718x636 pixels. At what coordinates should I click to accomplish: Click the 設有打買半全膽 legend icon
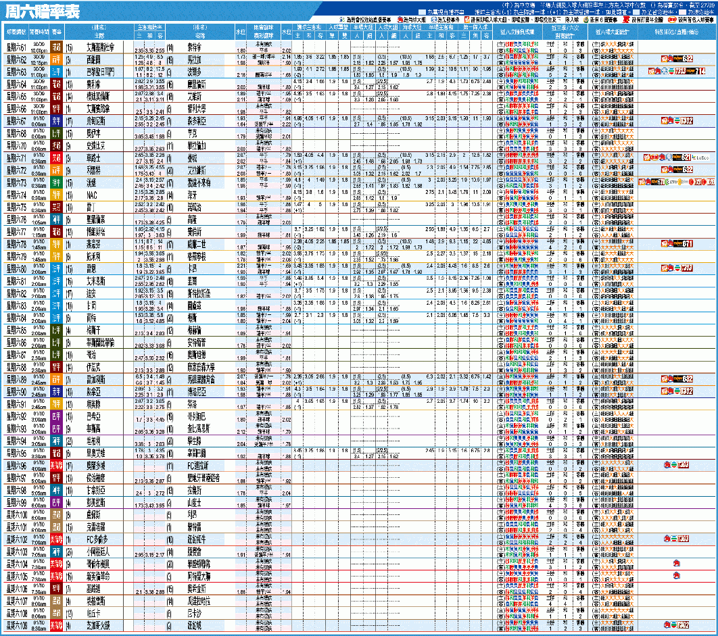point(627,20)
